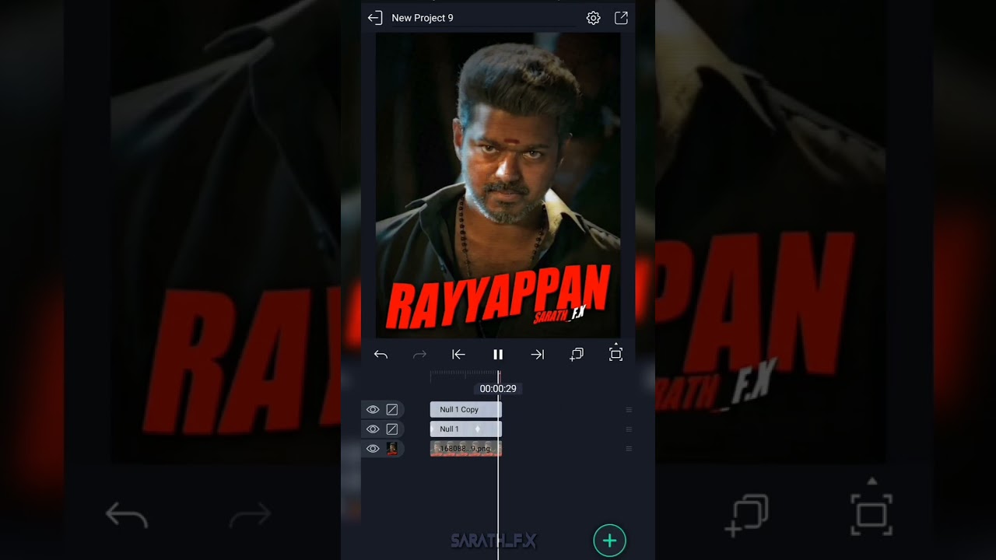Hide the Null 1 Copy layer
The image size is (996, 560).
[x=373, y=410]
